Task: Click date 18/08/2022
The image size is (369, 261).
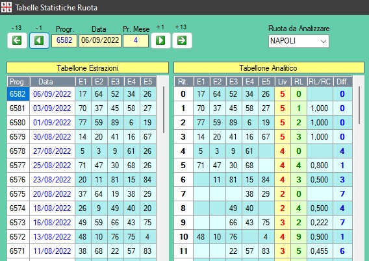Action: point(52,208)
